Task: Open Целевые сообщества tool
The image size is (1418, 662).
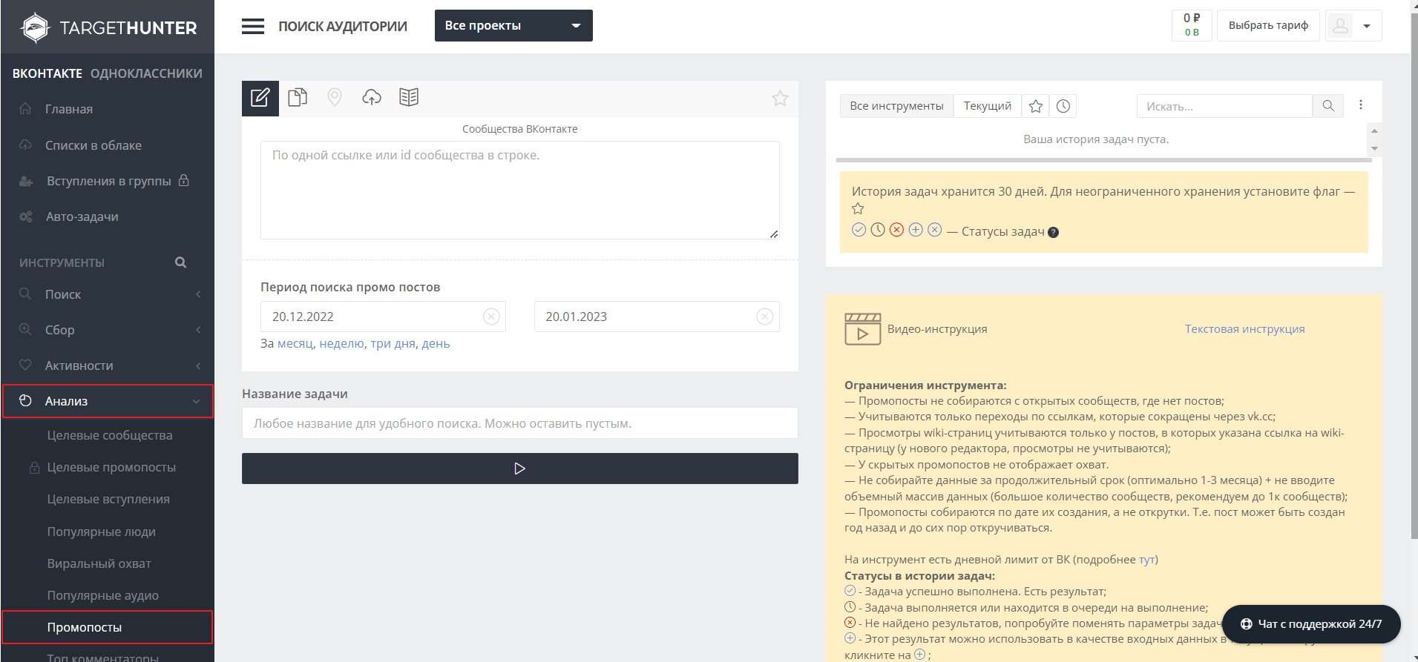Action: tap(110, 435)
